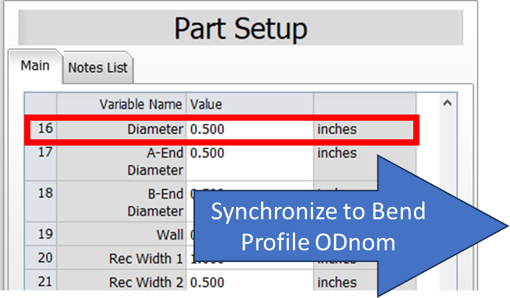The height and width of the screenshot is (298, 510).
Task: Select the Diameter variable name cell
Action: coord(122,130)
